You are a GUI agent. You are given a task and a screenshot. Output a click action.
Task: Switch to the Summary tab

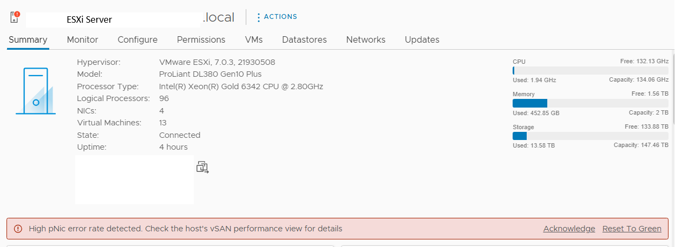click(x=28, y=39)
